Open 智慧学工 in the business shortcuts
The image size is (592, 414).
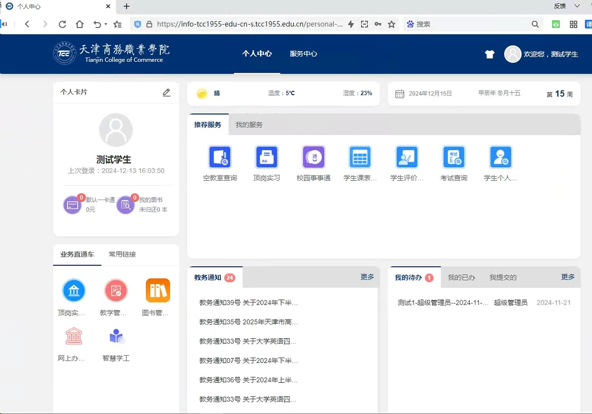(x=116, y=337)
